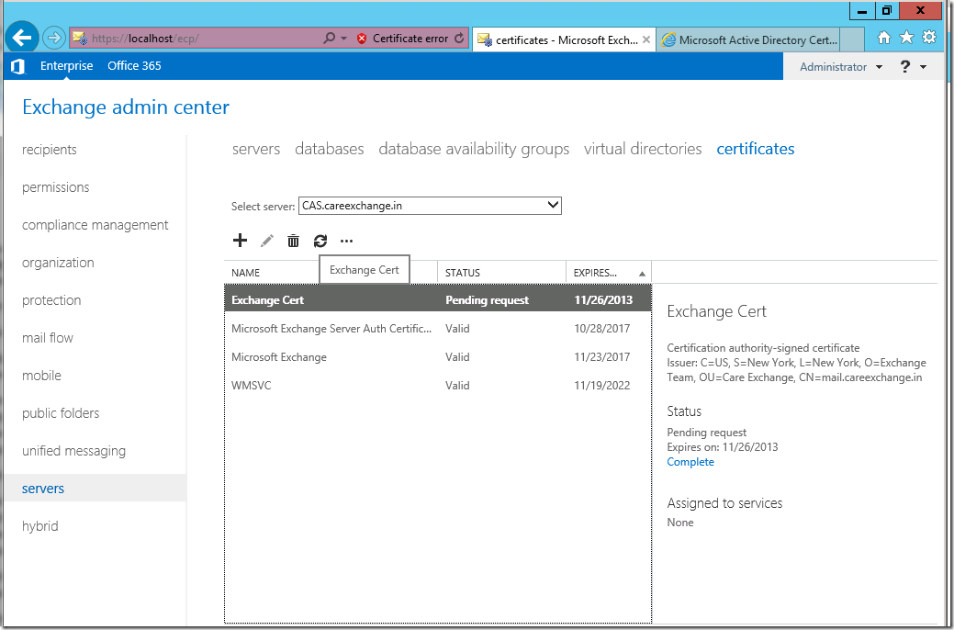Select the Microsoft Exchange certificate row
954x630 pixels.
(438, 357)
